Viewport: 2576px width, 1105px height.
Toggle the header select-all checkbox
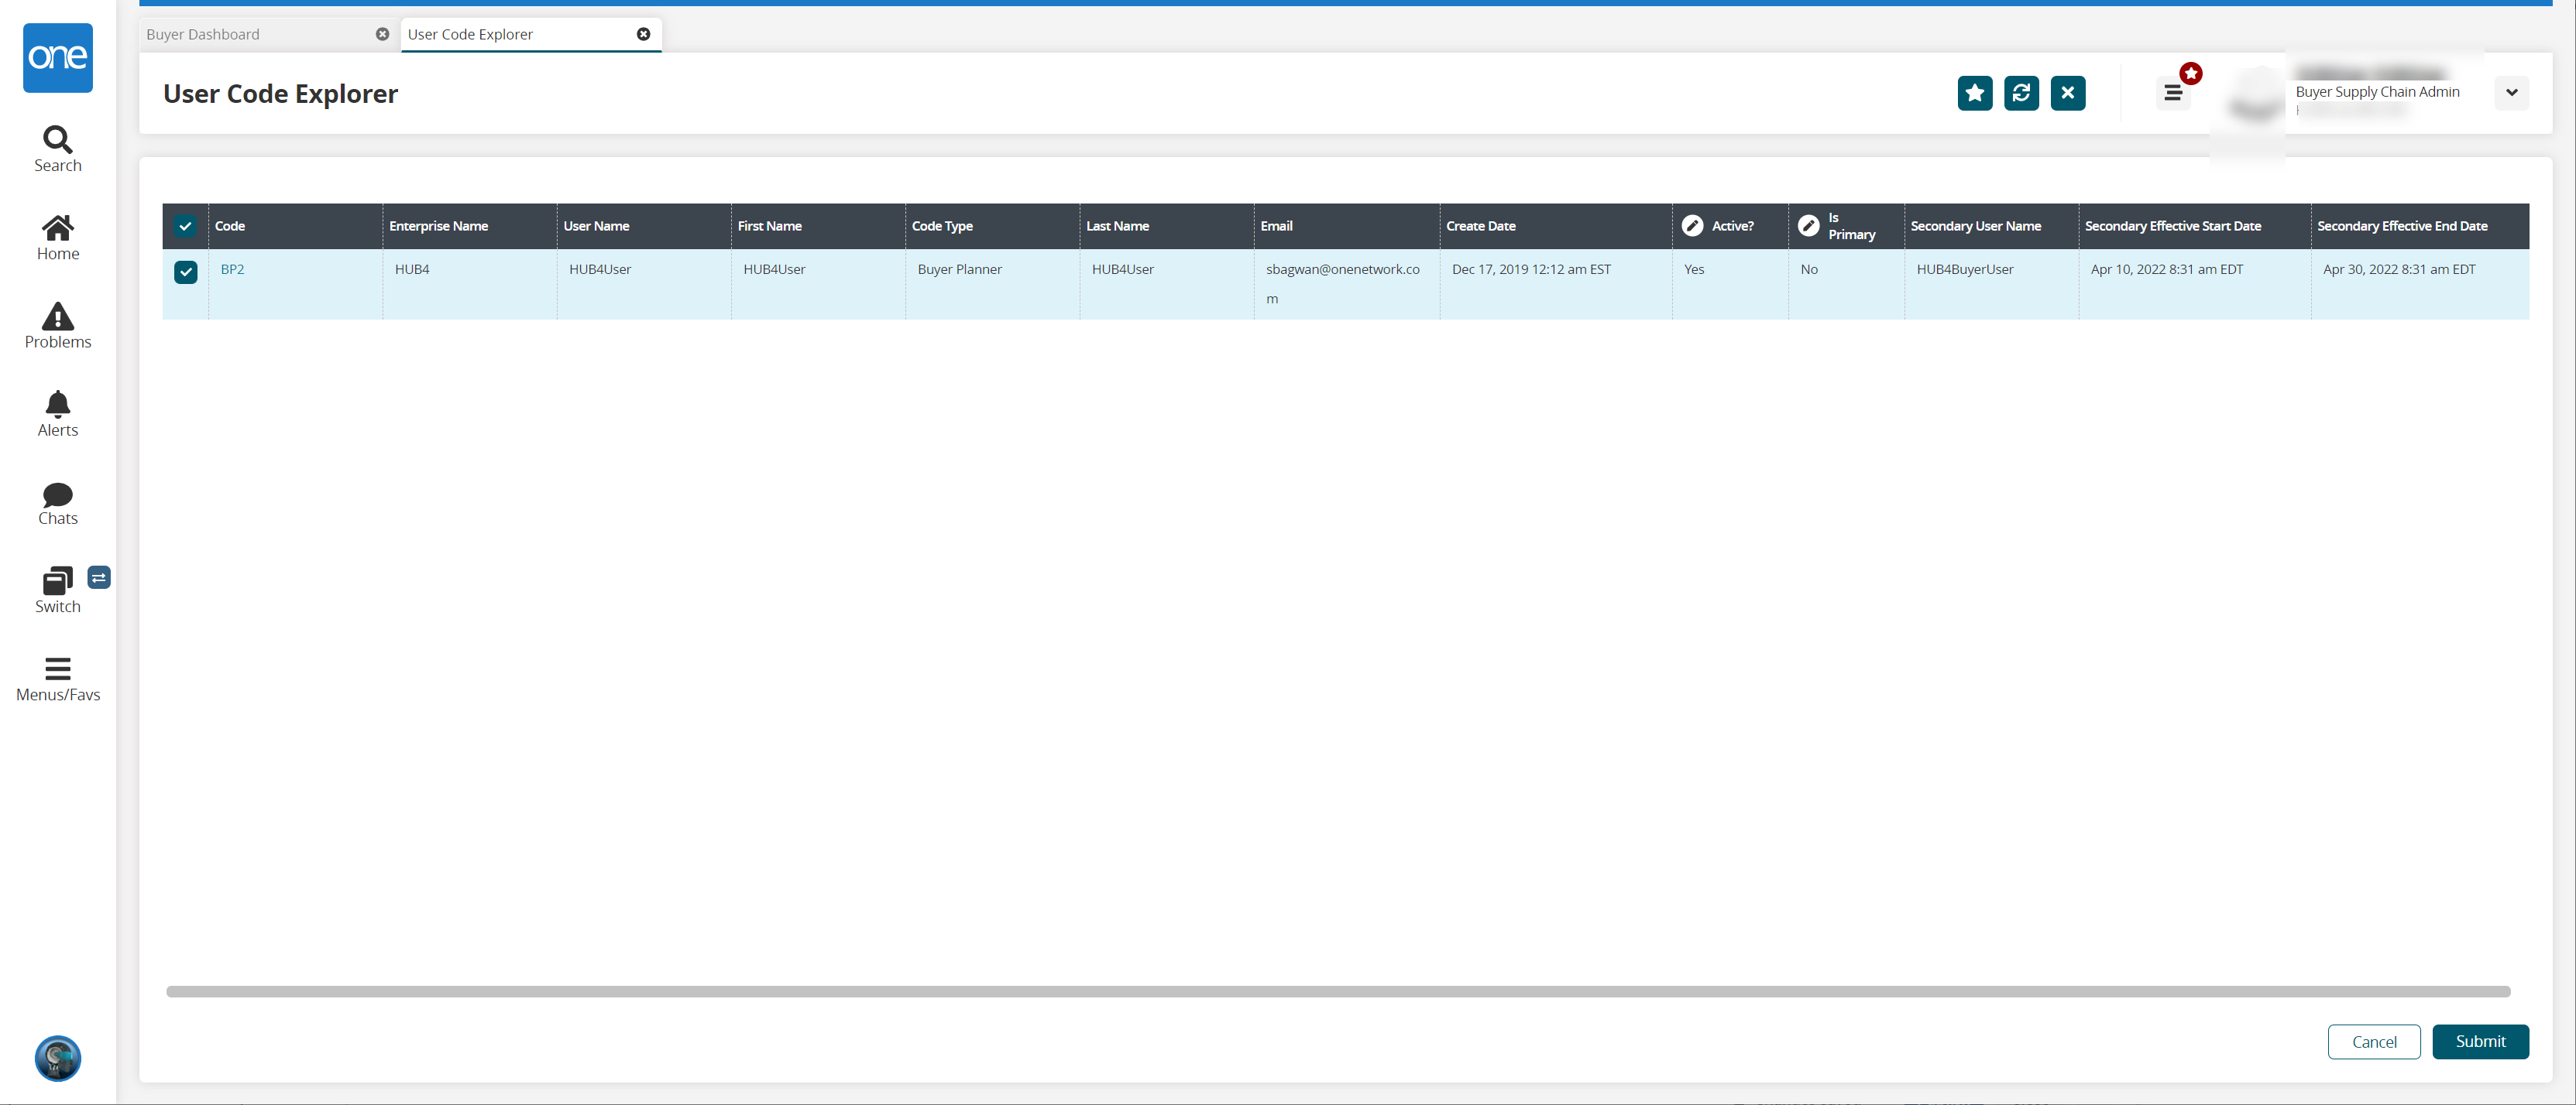(184, 225)
